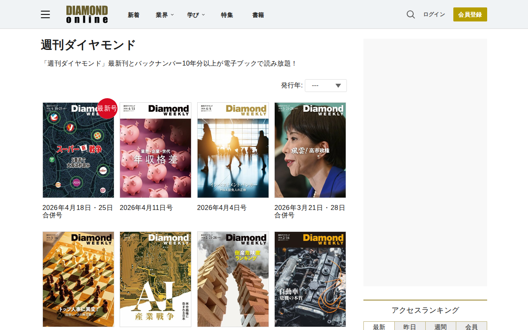
Task: Click the 会員登録 button
Action: pyautogui.click(x=470, y=14)
